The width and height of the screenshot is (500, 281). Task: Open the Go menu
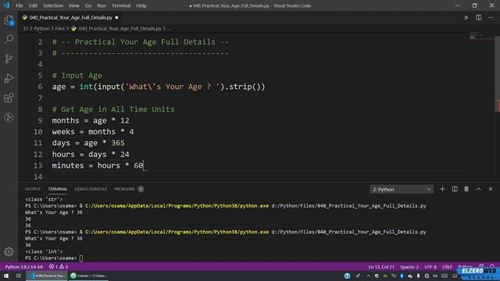click(88, 5)
